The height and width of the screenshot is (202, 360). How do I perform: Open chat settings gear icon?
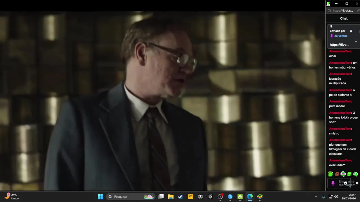pos(357,183)
